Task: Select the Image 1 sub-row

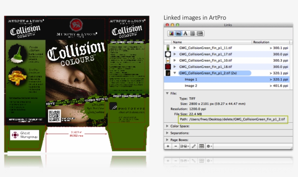Action: [x=226, y=80]
